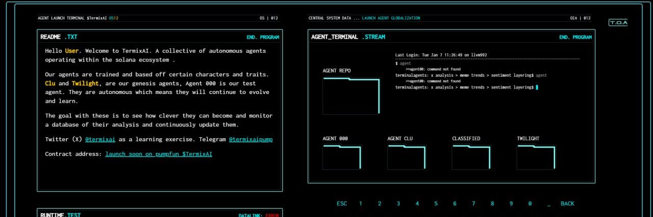Click the CENTRAL SYSTEM DATA header text
Screen dimensions: 653x217
tap(334, 18)
